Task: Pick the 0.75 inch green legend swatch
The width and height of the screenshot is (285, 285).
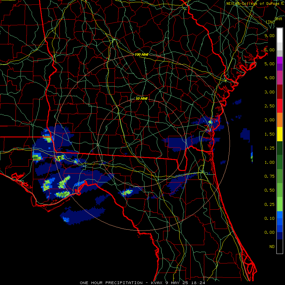Action: coord(280,176)
